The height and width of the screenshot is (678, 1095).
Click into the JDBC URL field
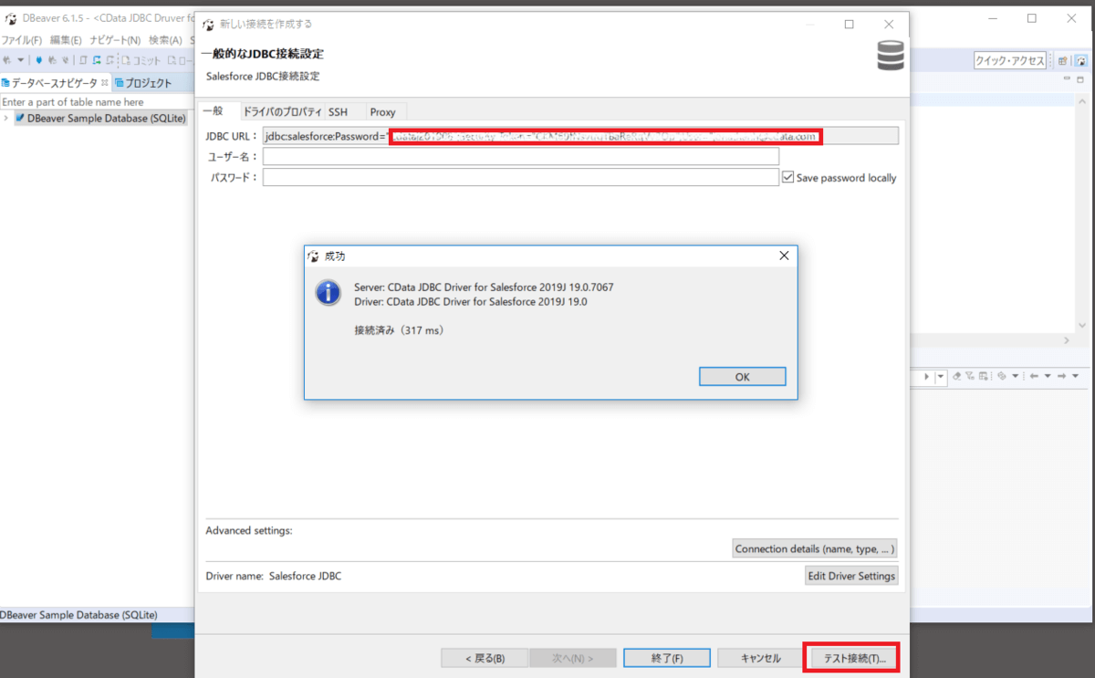580,136
